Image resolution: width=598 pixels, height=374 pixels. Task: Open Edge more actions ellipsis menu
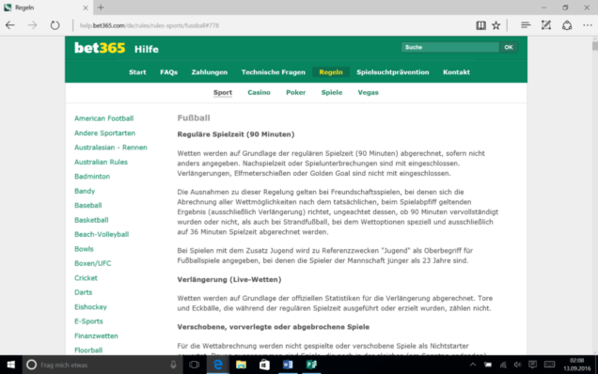588,25
